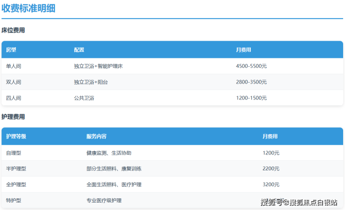
Task: Click the 护理费用 section heading
Action: coord(13,117)
